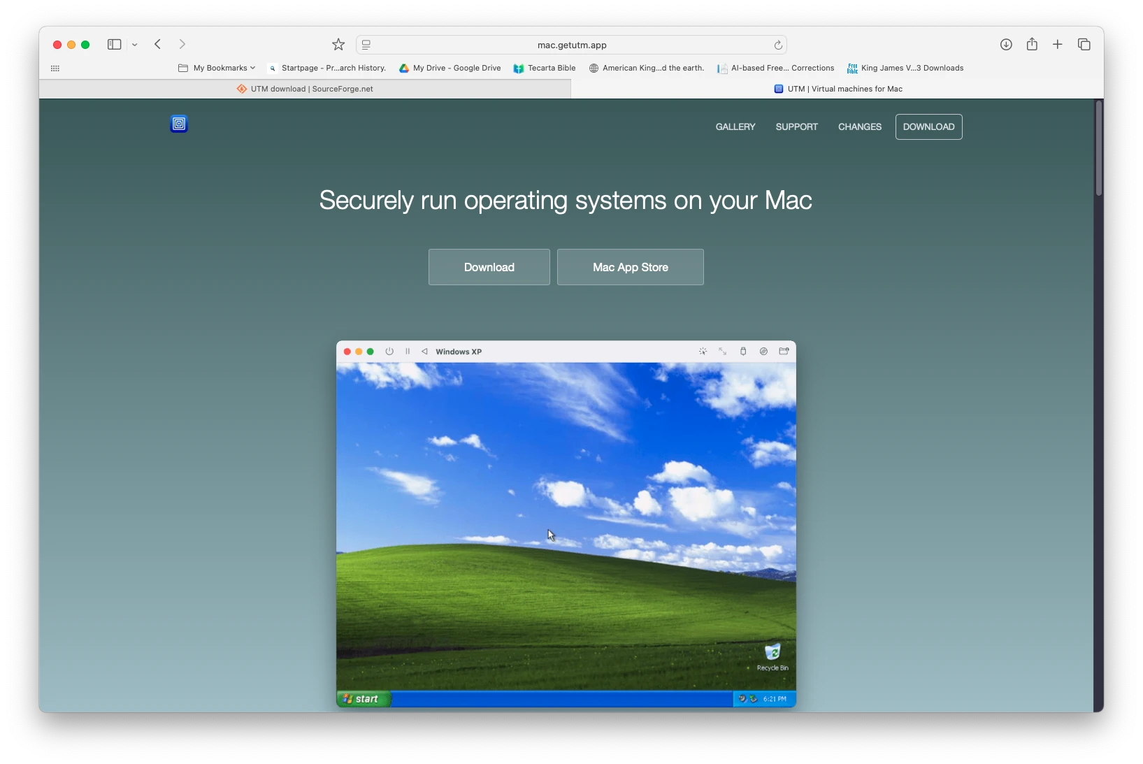Toggle the Safari sidebar icon
This screenshot has width=1143, height=764.
tap(114, 44)
